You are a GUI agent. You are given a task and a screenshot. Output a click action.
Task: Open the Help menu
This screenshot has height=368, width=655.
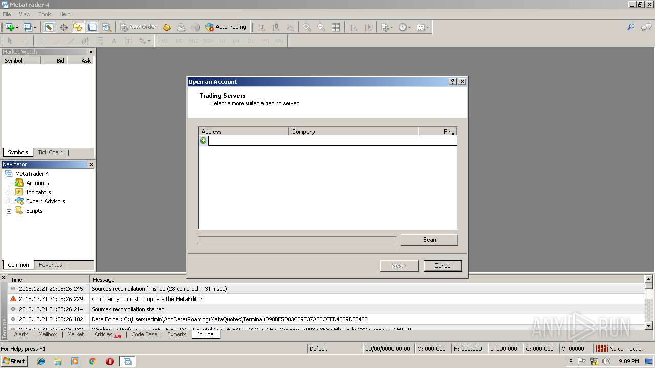pos(65,14)
